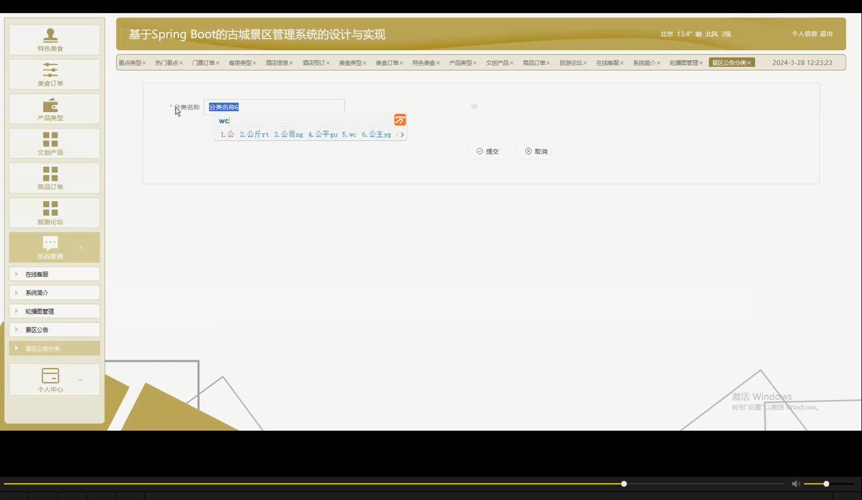Open 轮播图管理 submenu item
This screenshot has height=500, width=862.
pyautogui.click(x=54, y=311)
